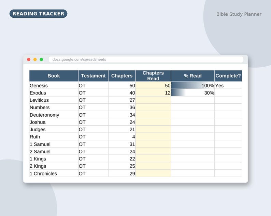Click the Ruth book cell
The image size is (271, 216).
tap(54, 137)
